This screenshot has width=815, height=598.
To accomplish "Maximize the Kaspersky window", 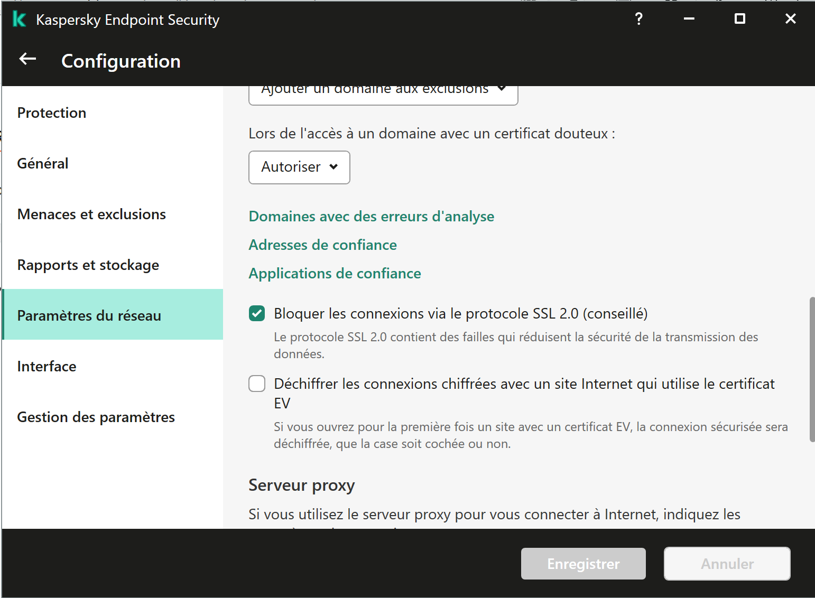I will [x=739, y=19].
